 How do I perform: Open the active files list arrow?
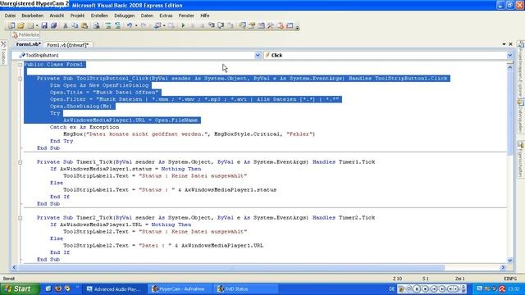pos(504,44)
